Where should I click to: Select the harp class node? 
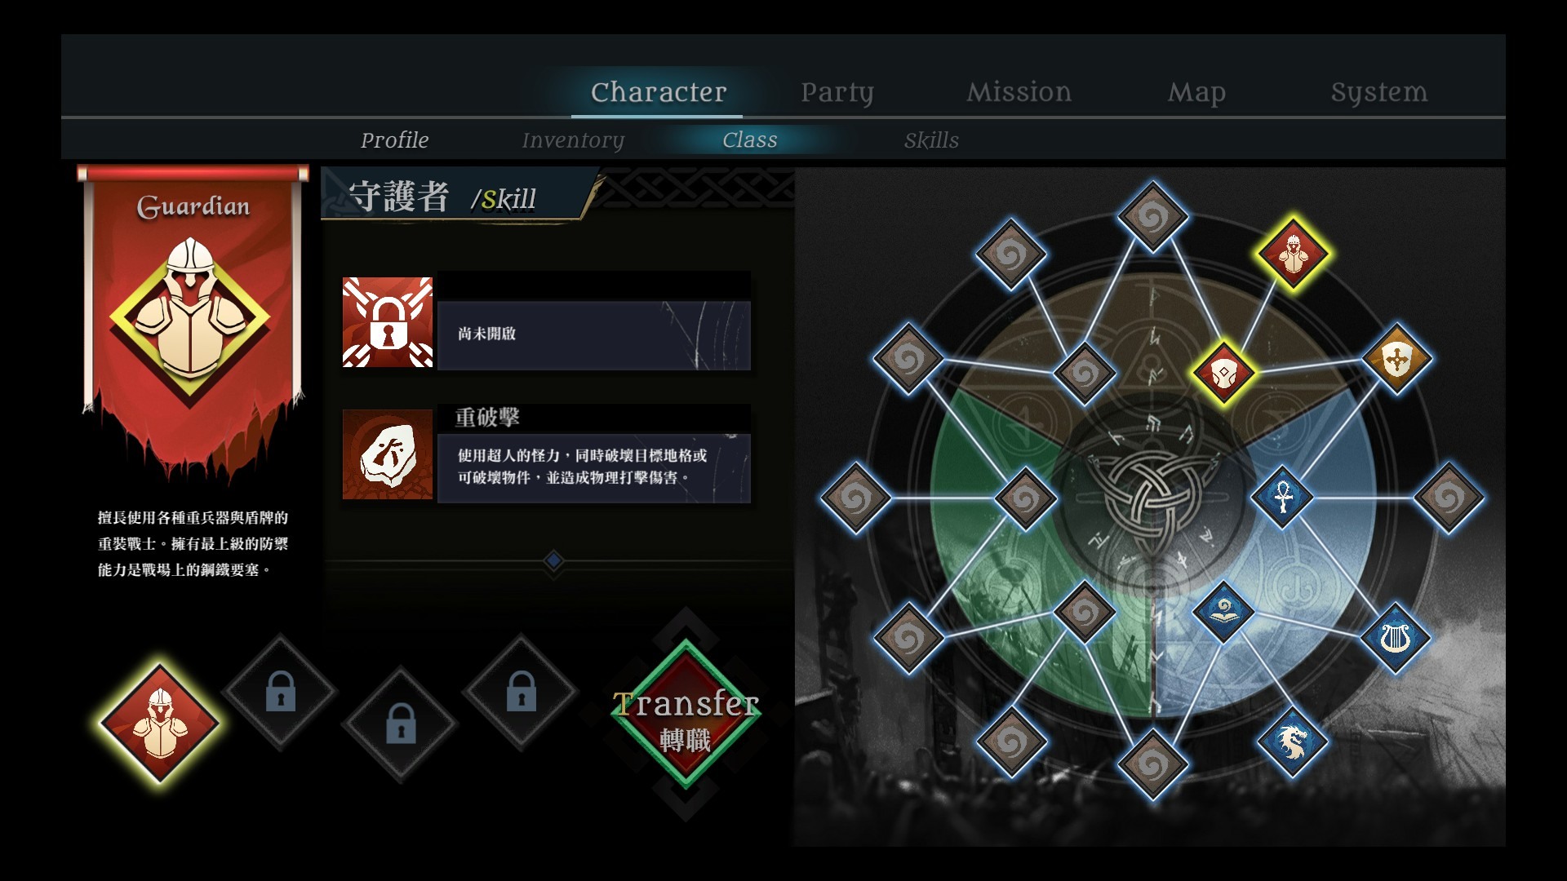pos(1395,638)
